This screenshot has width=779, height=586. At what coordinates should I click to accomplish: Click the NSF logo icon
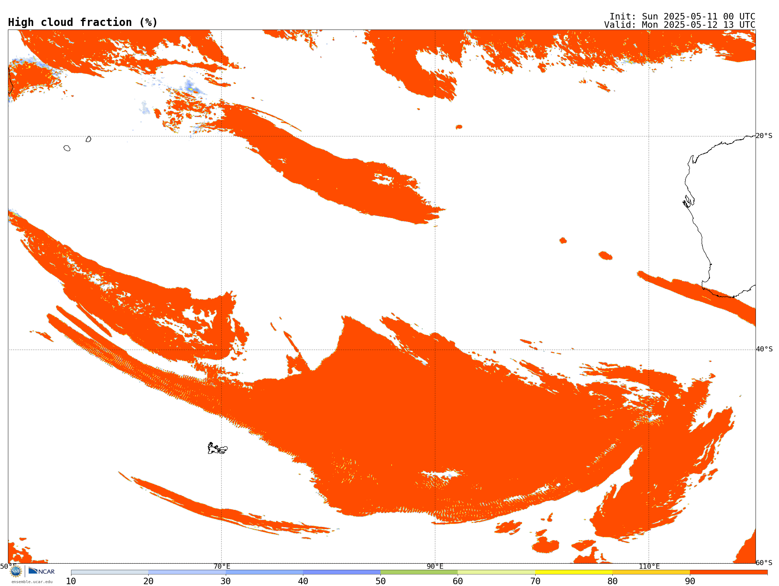[x=16, y=571]
